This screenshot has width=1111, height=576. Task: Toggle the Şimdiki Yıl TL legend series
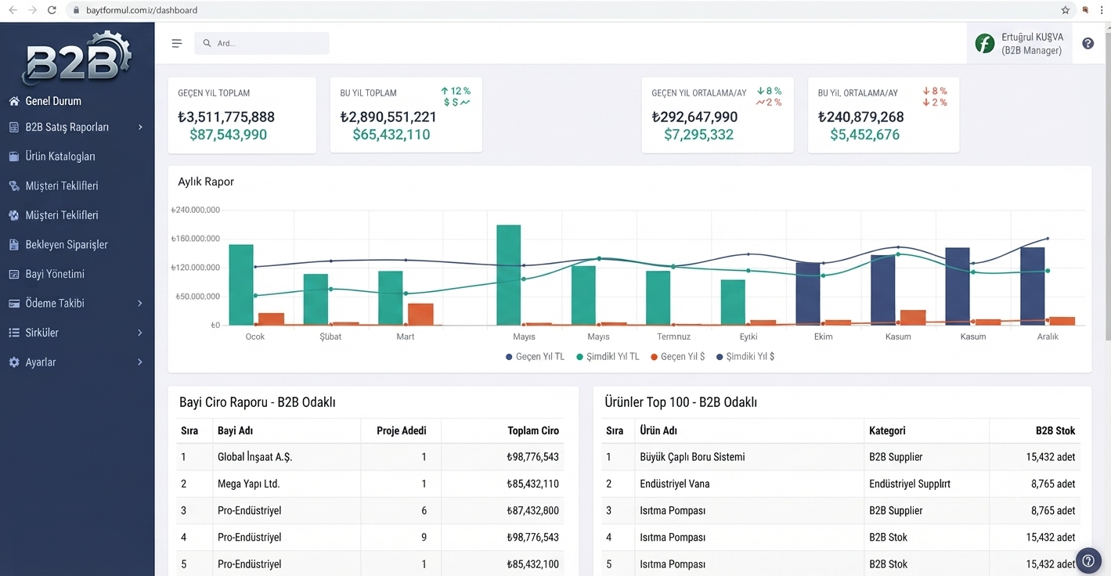608,357
